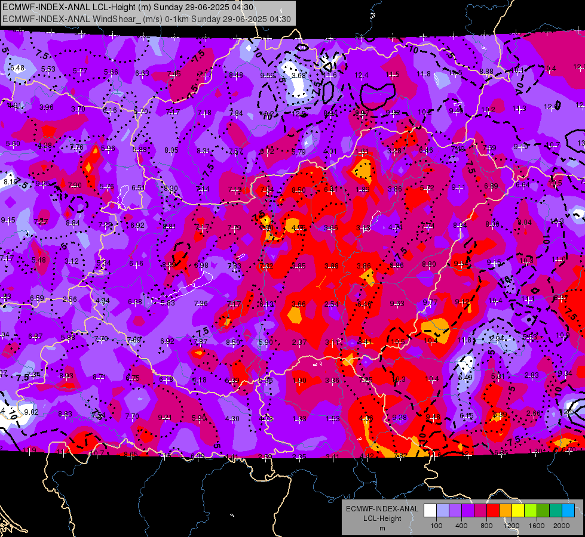This screenshot has width=585, height=537.
Task: Click the wind shear value '8.81'
Action: pos(170,227)
